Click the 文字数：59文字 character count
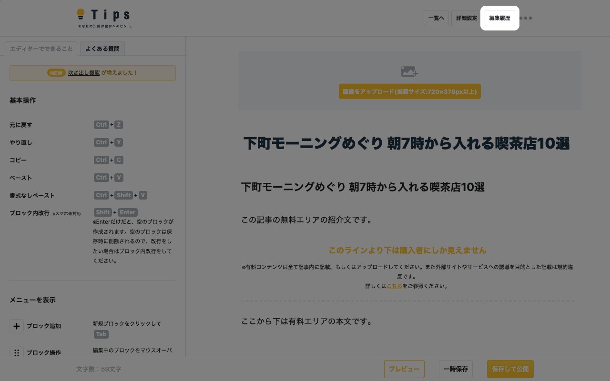 [x=99, y=369]
